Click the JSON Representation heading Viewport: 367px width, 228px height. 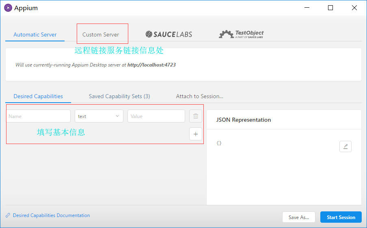click(244, 120)
